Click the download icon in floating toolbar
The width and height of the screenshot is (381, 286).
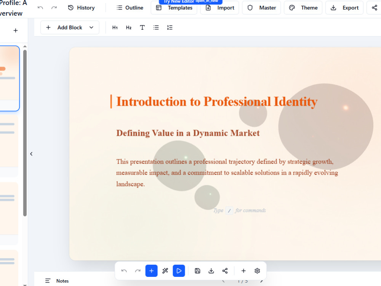point(211,271)
